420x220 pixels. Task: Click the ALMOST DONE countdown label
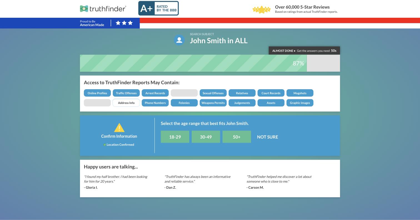pyautogui.click(x=304, y=51)
